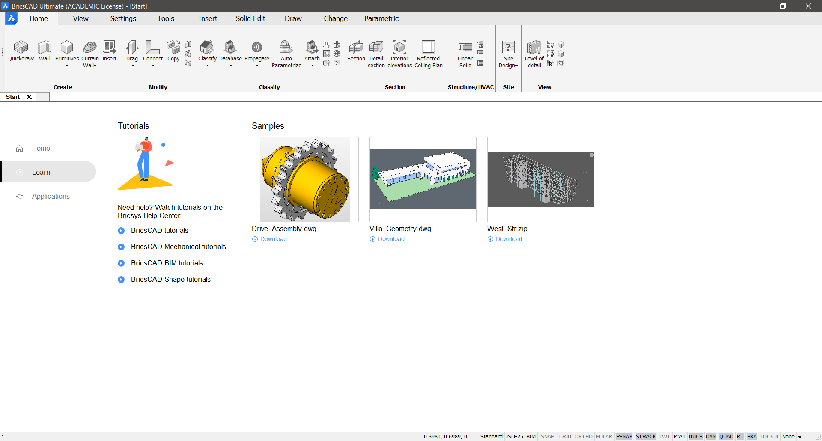
Task: Toggle POLAR tracking
Action: 604,437
